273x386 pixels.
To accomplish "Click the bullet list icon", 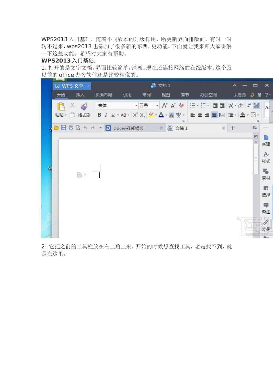I will click(193, 105).
